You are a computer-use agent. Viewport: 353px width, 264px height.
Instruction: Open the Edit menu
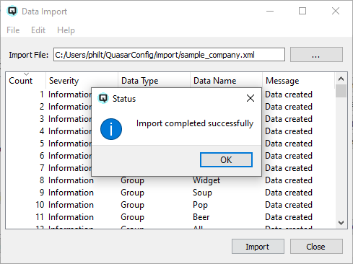tap(38, 30)
